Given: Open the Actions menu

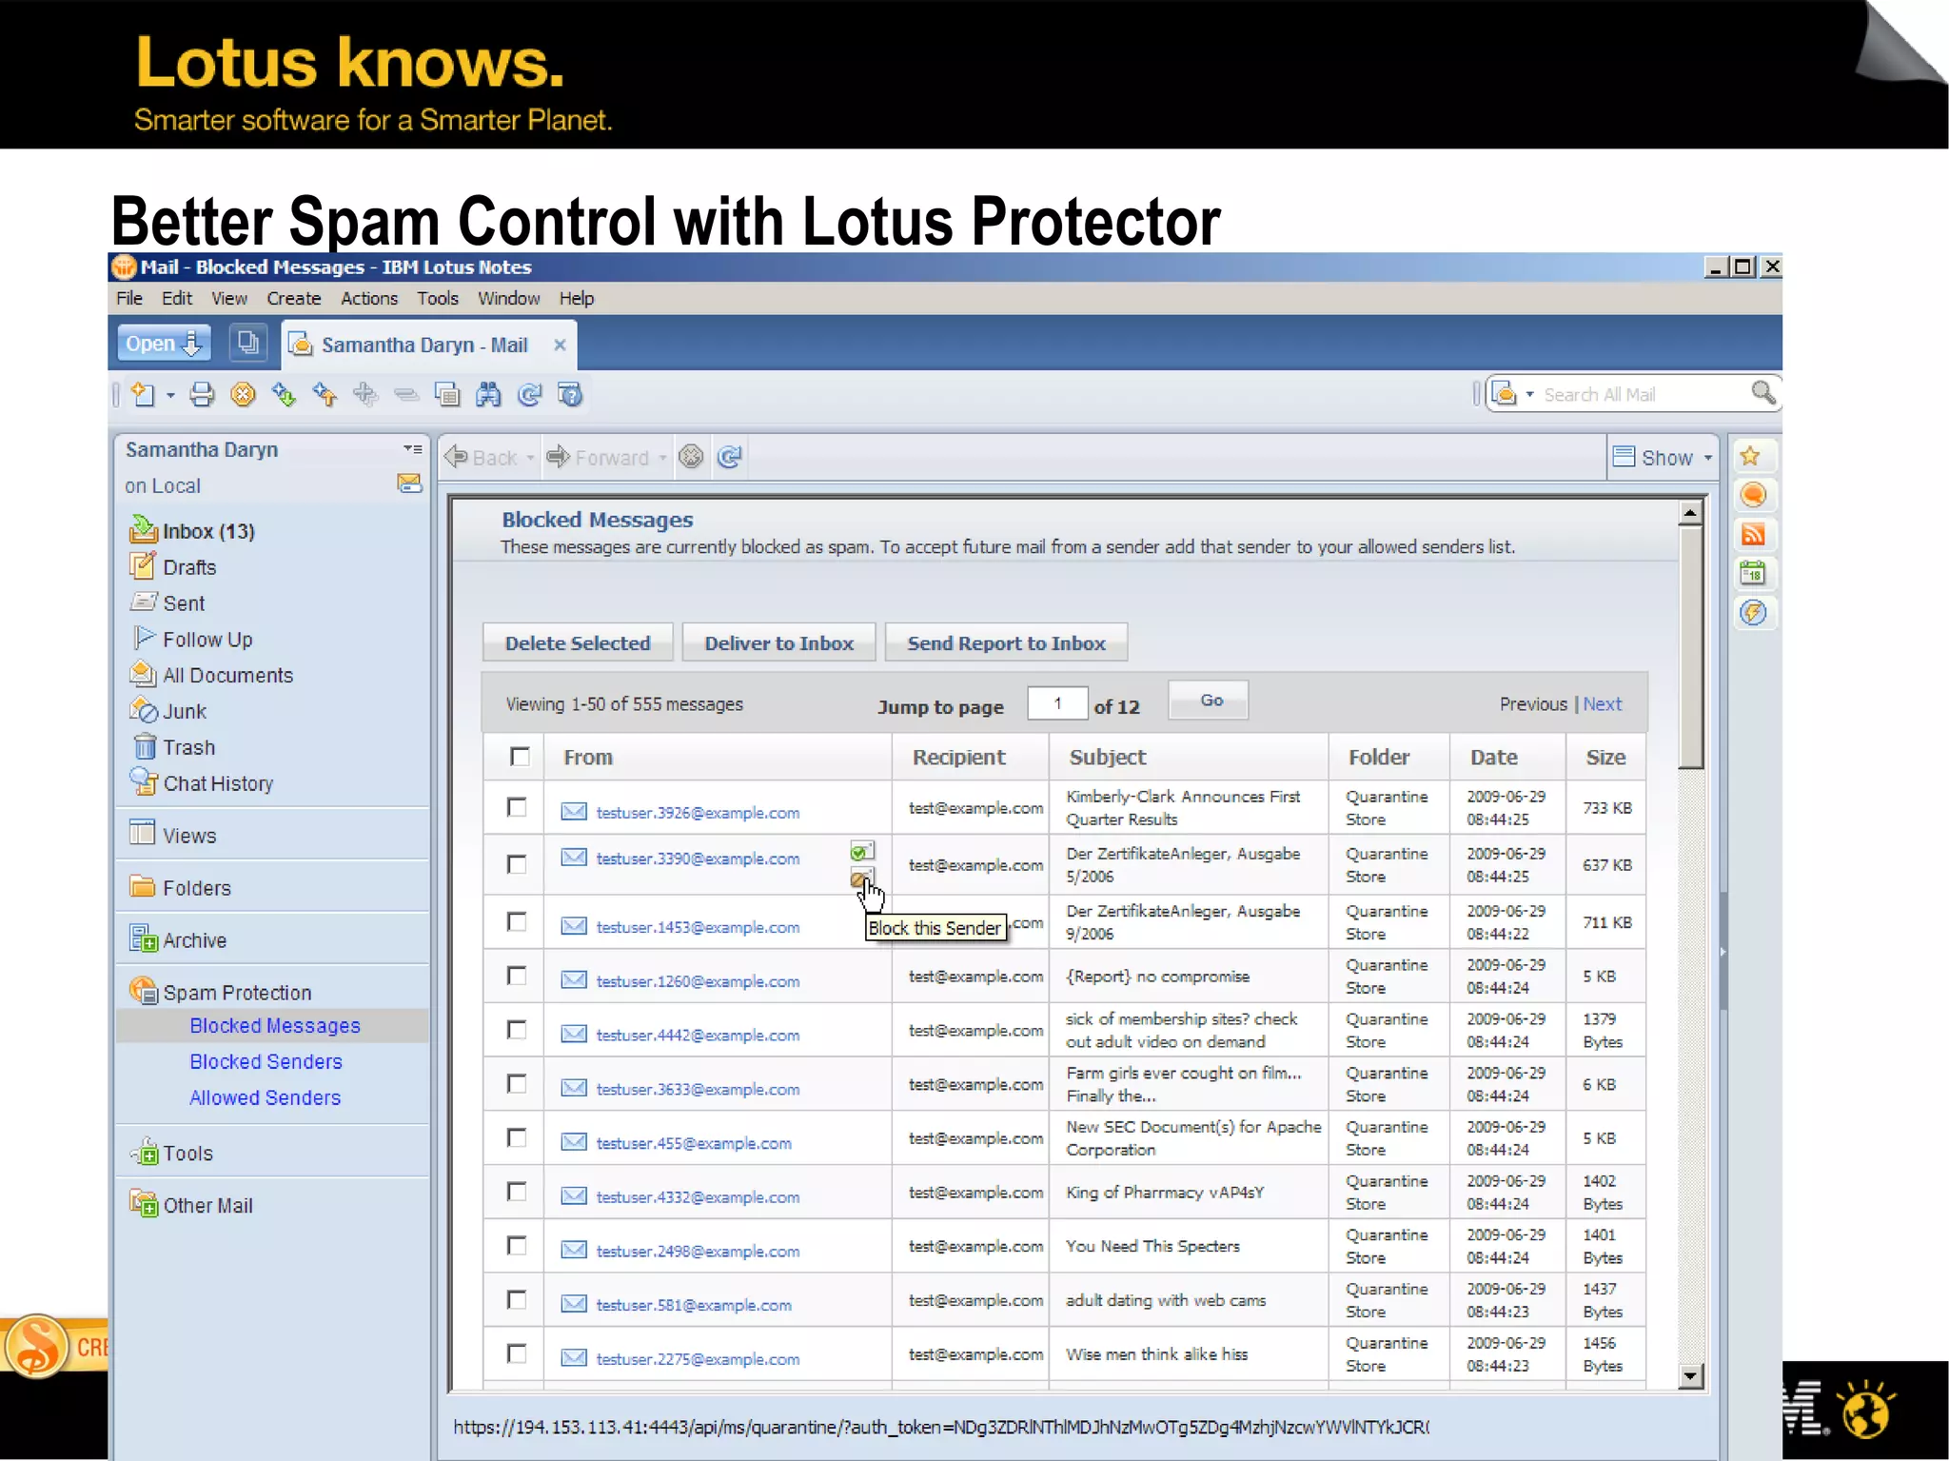Looking at the screenshot, I should click(369, 298).
